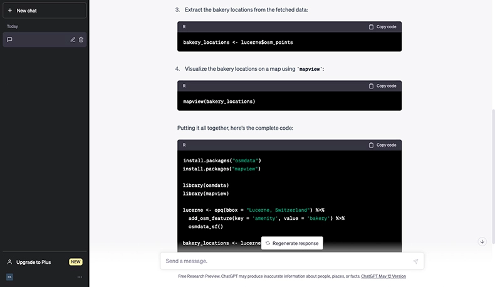Copy code for bakery_locations extraction block

point(382,27)
